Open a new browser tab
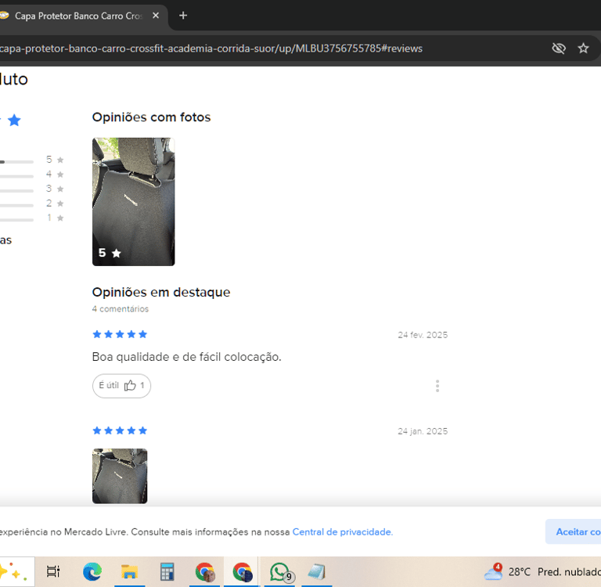The image size is (601, 587). pos(183,16)
